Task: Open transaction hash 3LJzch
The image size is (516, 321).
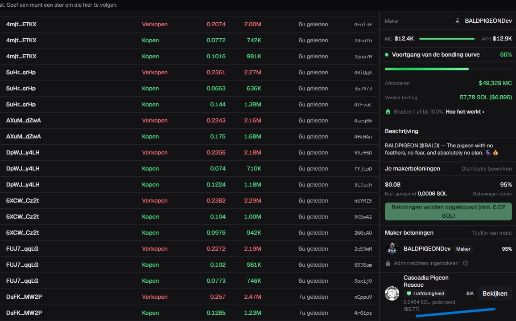Action: click(x=363, y=185)
